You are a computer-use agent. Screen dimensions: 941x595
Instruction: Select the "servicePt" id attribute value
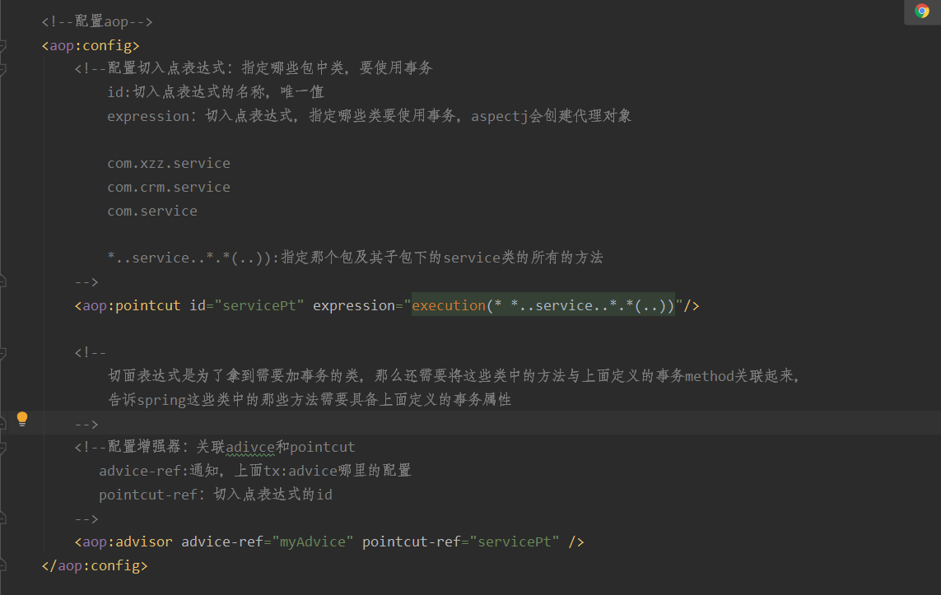coord(259,305)
